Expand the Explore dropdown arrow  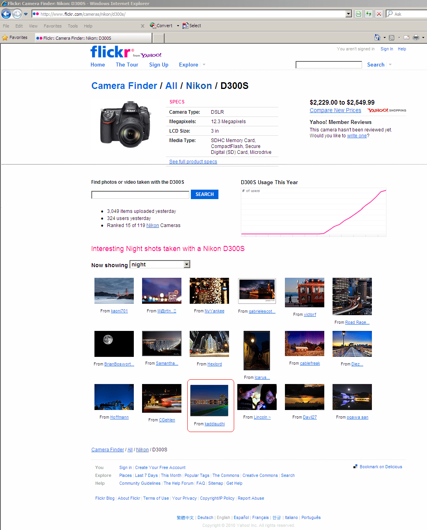click(204, 65)
